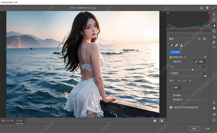Screen dimensions: 217x133
Task: Open Camera Raw settings gear
Action: (207, 8)
